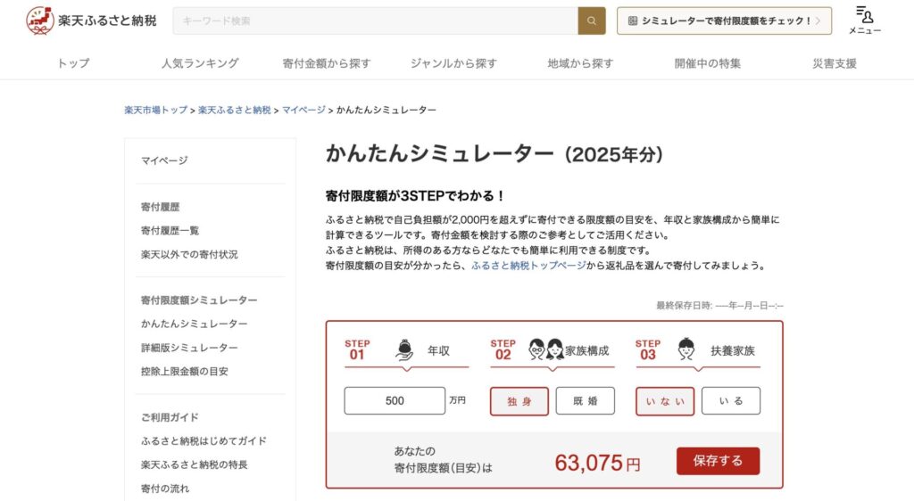Click the 保存する button
This screenshot has height=501, width=914.
(719, 461)
